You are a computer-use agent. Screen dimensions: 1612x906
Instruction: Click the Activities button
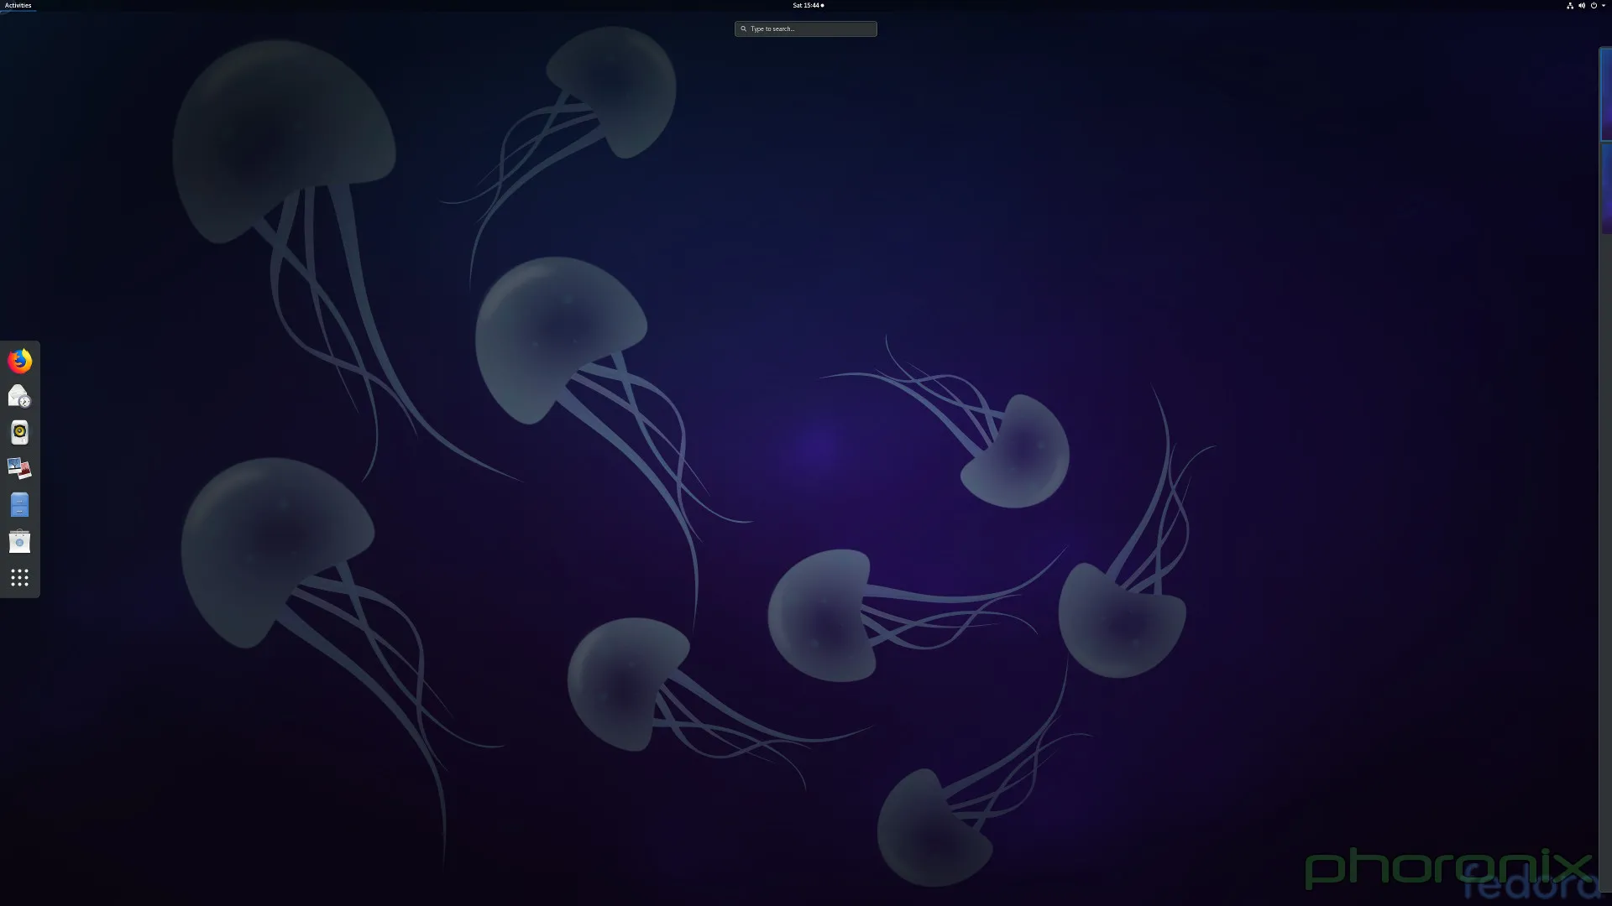coord(18,5)
